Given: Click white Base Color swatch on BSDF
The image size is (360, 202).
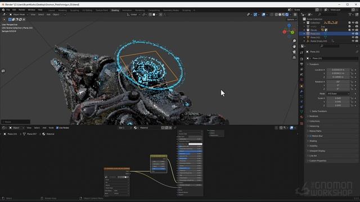Looking at the screenshot, I should pos(195,144).
